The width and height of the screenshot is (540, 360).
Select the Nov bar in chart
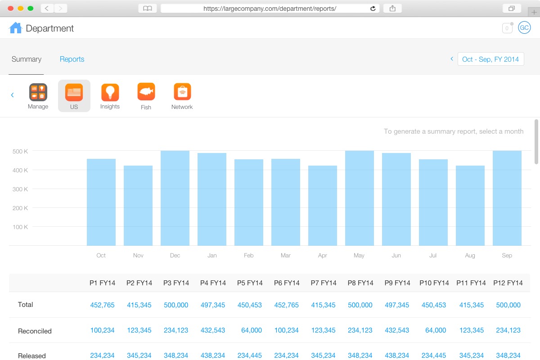tap(138, 206)
